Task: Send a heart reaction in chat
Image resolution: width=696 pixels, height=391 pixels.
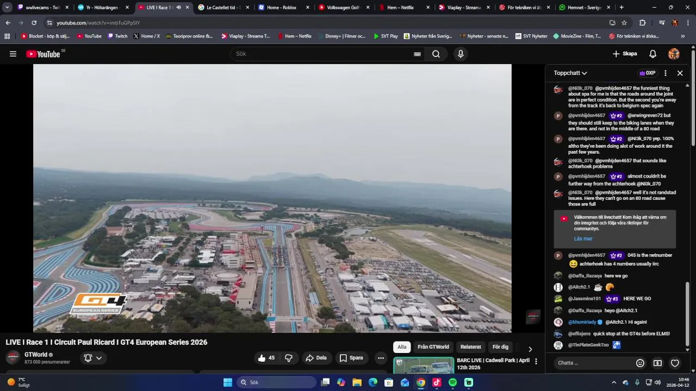Action: [x=675, y=363]
